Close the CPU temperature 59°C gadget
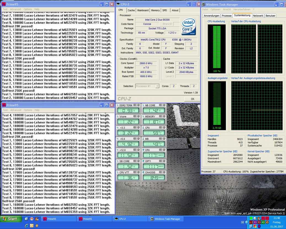This screenshot has height=229, width=286. (164, 127)
